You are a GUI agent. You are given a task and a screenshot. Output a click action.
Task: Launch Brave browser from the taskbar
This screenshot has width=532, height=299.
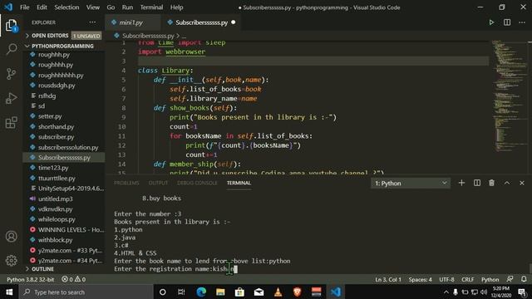pos(298,292)
